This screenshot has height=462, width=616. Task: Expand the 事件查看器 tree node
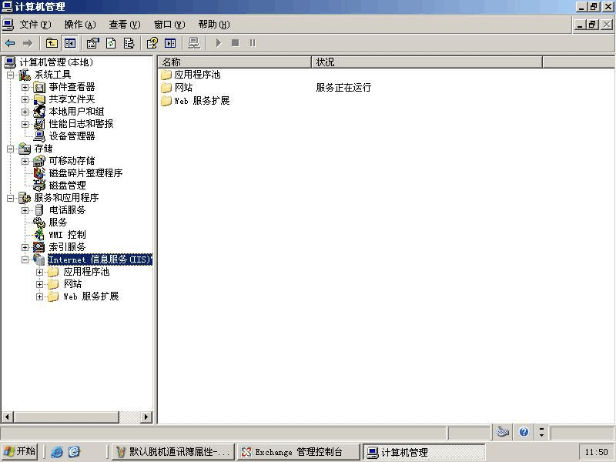click(x=25, y=87)
